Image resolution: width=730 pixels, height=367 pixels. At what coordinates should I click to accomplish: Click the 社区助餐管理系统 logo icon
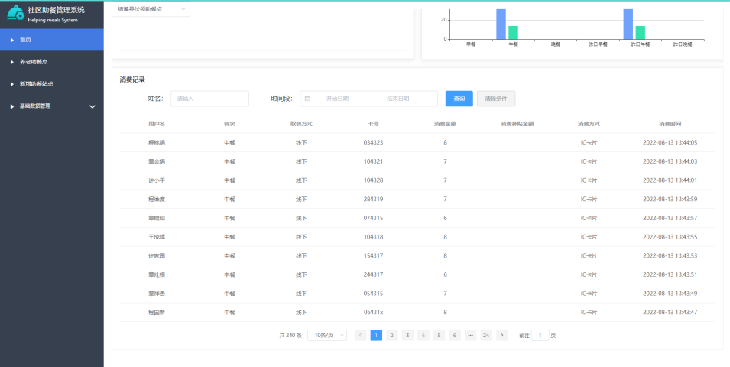15,13
